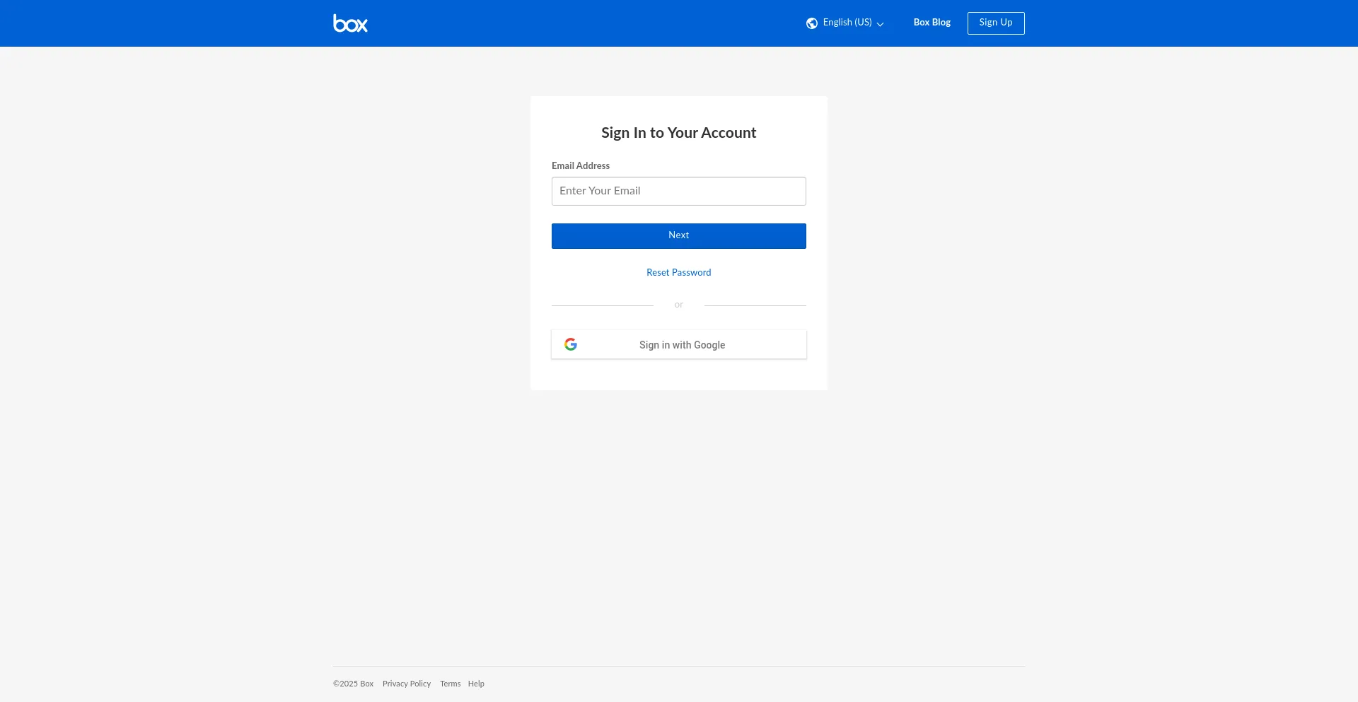Open the Help footer link

pyautogui.click(x=476, y=684)
